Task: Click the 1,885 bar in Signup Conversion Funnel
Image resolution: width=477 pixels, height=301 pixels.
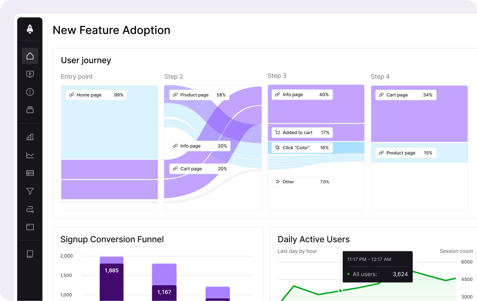Action: (x=111, y=270)
